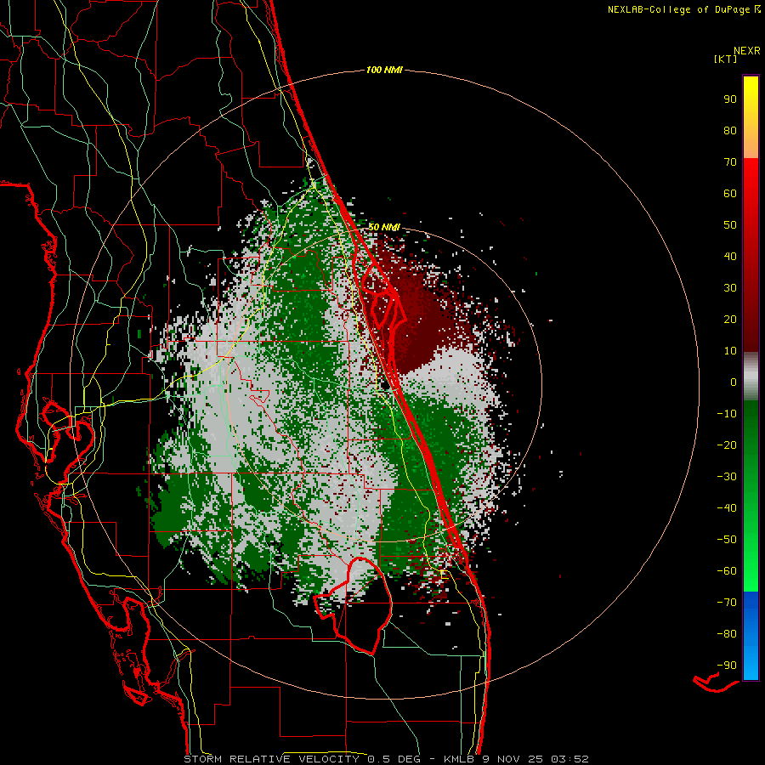
Task: Click the 40 value on the velocity scale
Action: tap(730, 256)
